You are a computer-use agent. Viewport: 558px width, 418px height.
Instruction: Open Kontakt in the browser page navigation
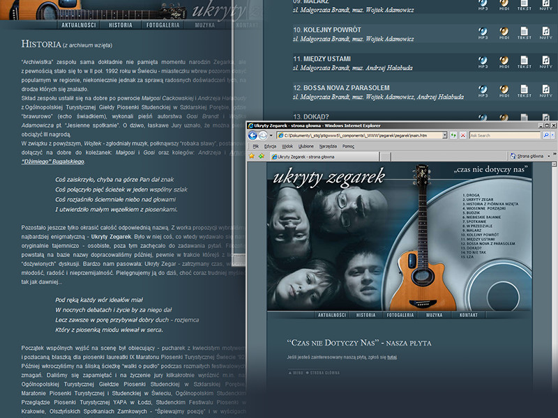pyautogui.click(x=468, y=315)
